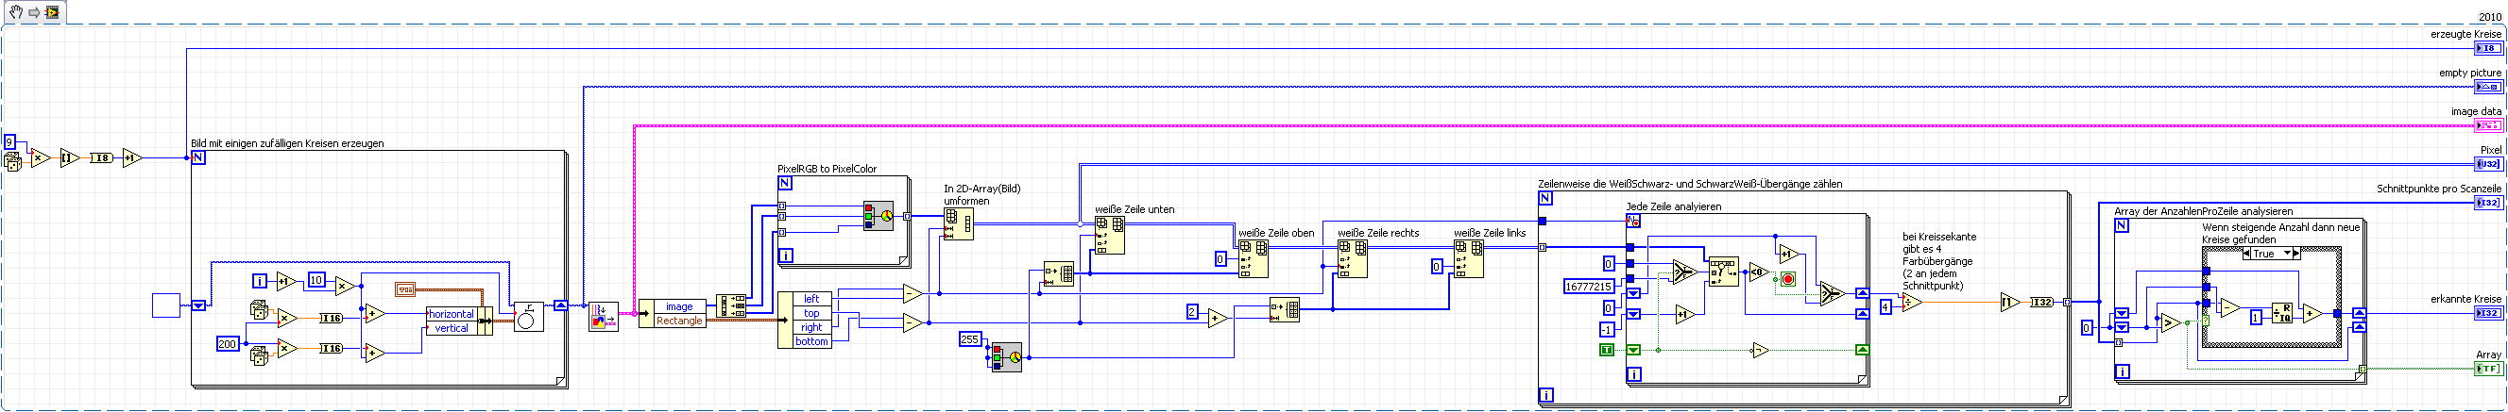Select the 'less than 0' comparison node

[x=1758, y=272]
